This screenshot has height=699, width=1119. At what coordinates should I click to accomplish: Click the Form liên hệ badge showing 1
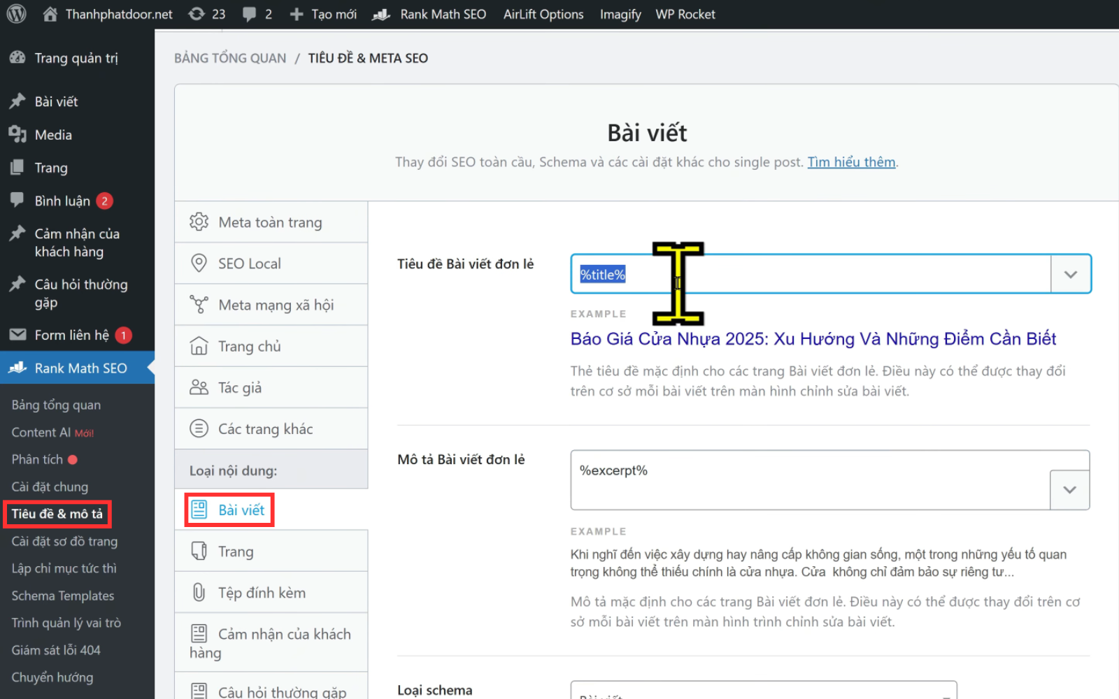click(x=123, y=335)
